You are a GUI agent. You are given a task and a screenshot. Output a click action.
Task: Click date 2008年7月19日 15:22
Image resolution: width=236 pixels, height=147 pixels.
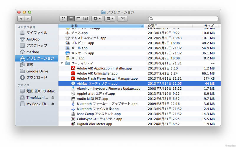165,89
